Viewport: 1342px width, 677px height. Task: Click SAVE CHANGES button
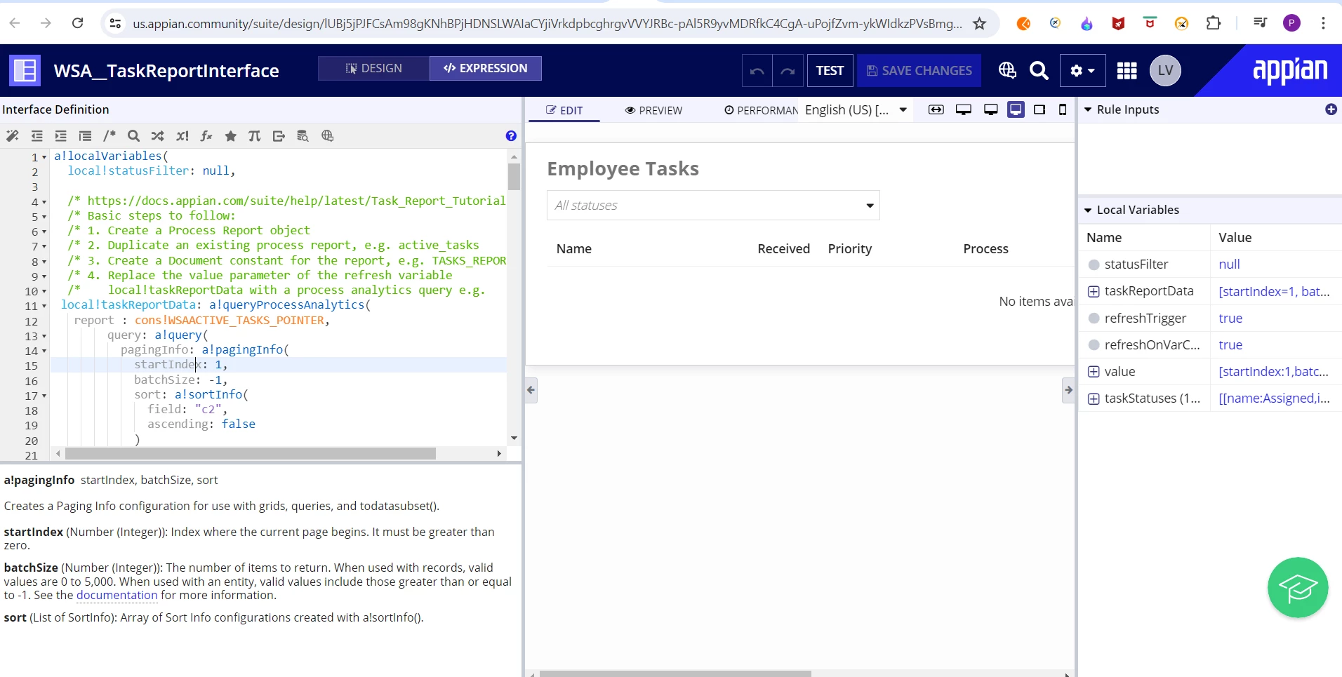pos(919,71)
